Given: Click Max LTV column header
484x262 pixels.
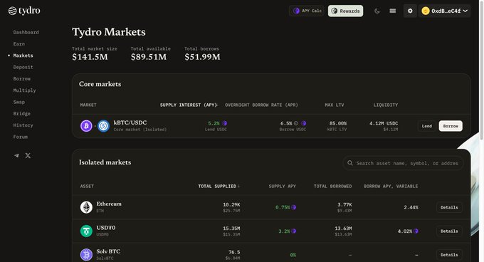Looking at the screenshot, I should 335,105.
